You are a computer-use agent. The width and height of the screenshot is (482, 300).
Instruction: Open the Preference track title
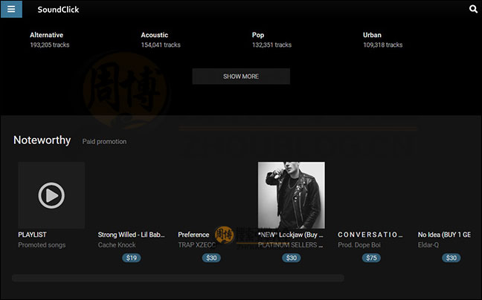tap(193, 235)
